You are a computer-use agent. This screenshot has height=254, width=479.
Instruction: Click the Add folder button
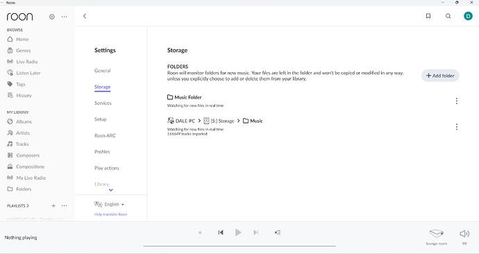coord(440,76)
